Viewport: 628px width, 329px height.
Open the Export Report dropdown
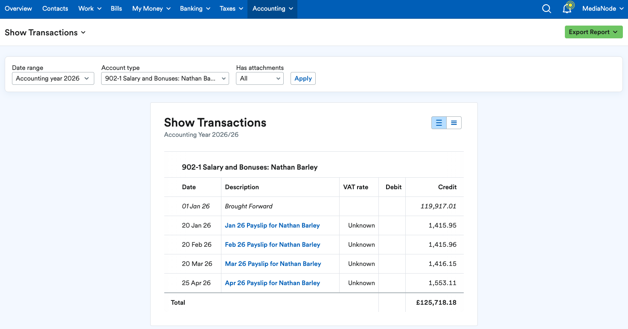[x=593, y=32]
